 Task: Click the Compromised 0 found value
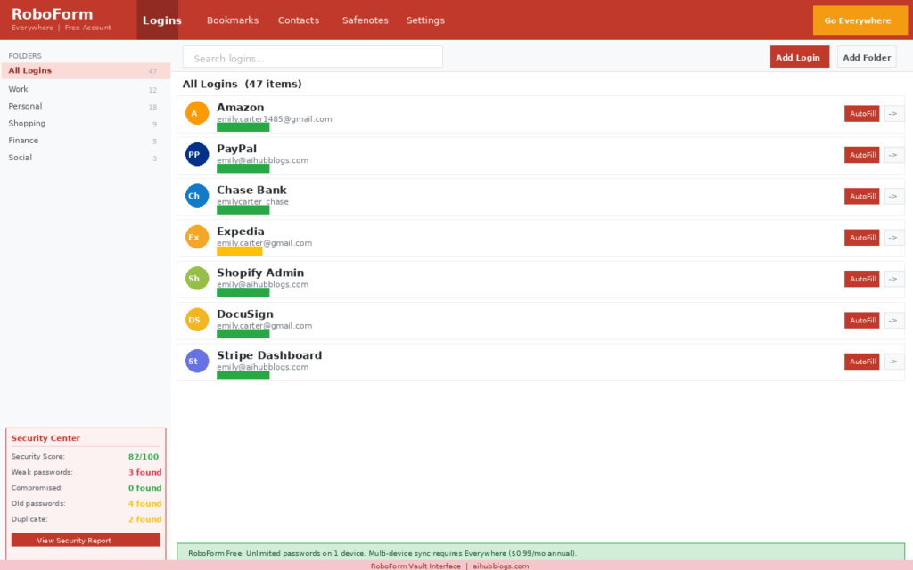tap(144, 488)
